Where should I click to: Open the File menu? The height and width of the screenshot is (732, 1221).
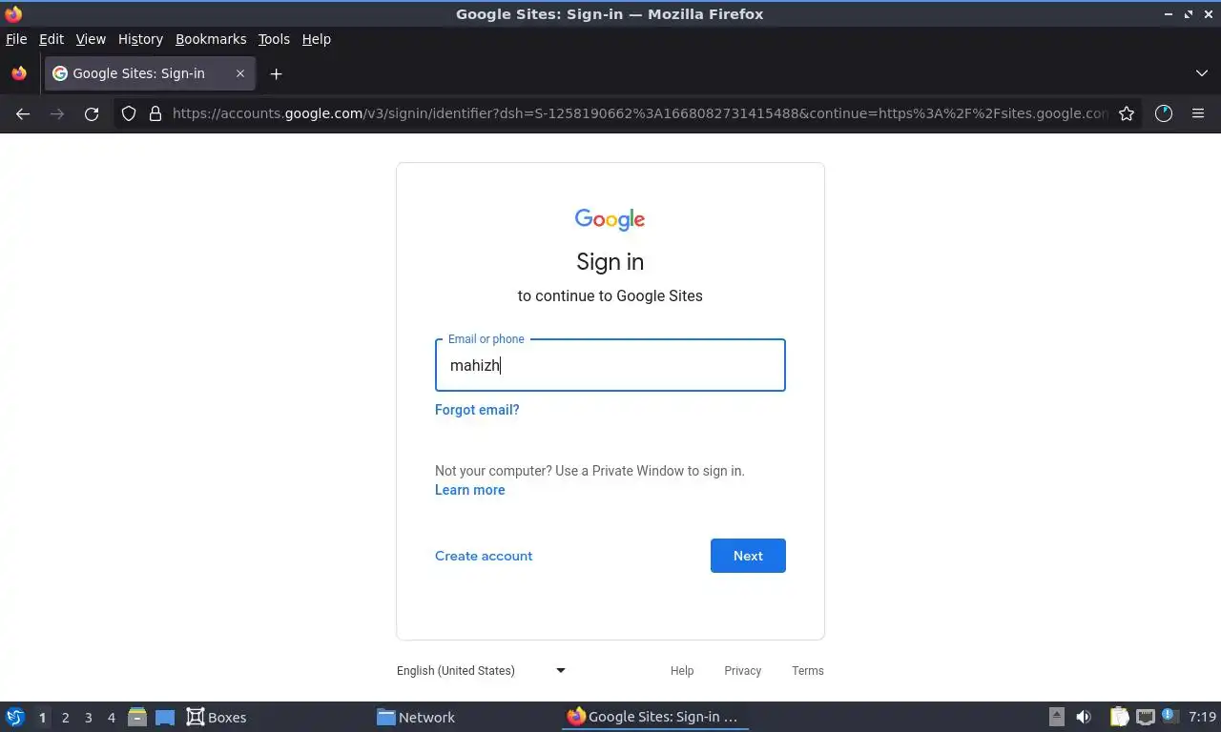click(x=16, y=39)
